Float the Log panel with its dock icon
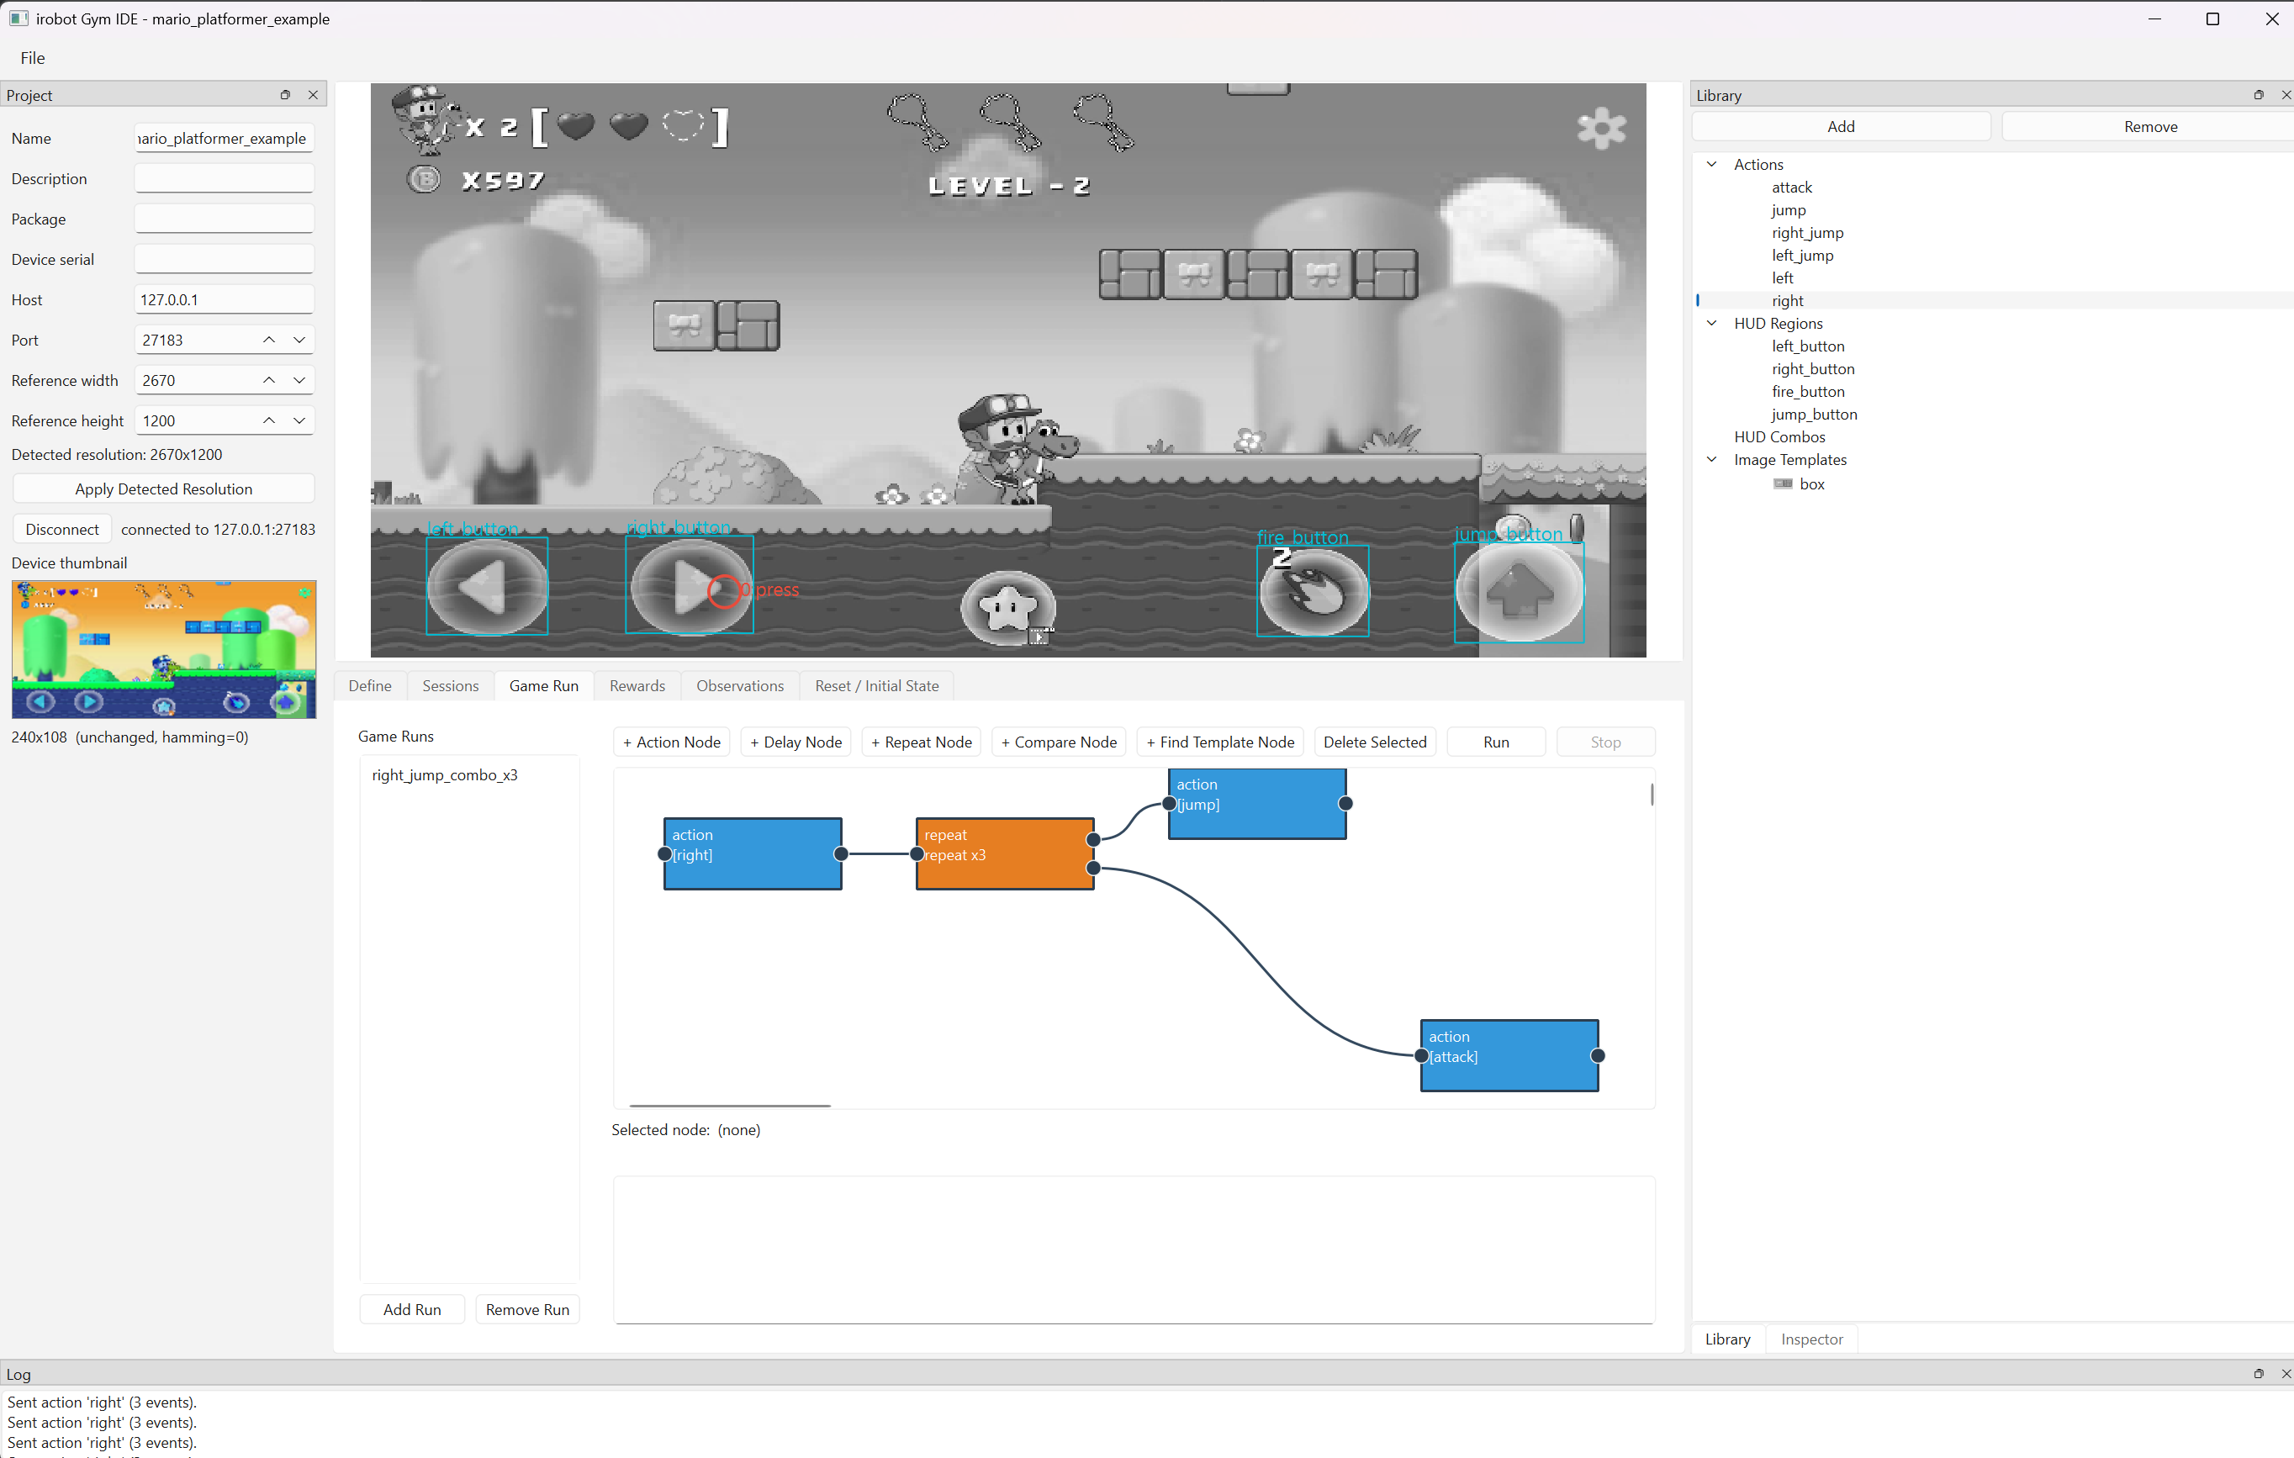The height and width of the screenshot is (1458, 2294). [2258, 1373]
